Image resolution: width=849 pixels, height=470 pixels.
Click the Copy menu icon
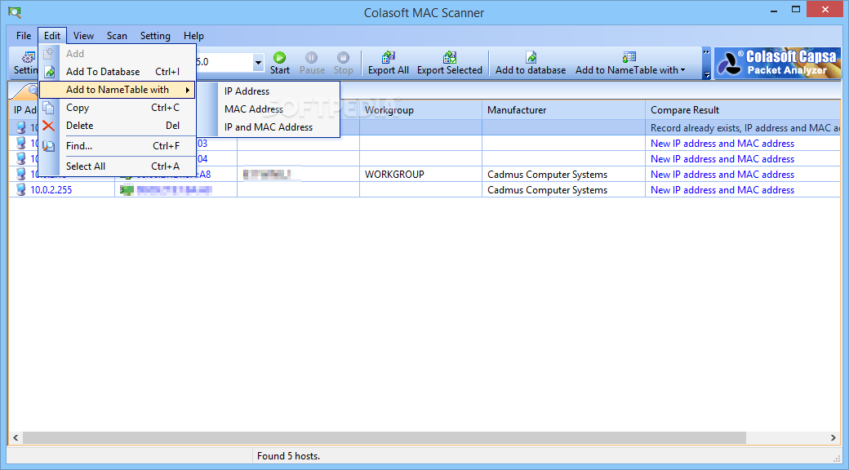[x=49, y=108]
